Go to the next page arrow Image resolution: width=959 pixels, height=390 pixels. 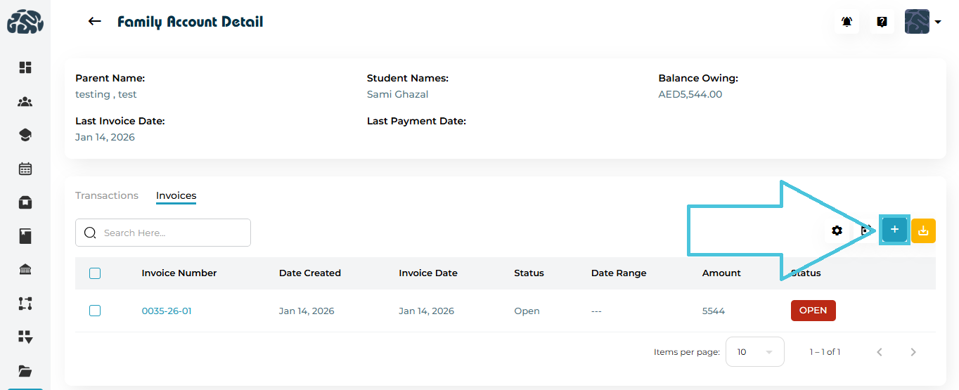coord(913,352)
